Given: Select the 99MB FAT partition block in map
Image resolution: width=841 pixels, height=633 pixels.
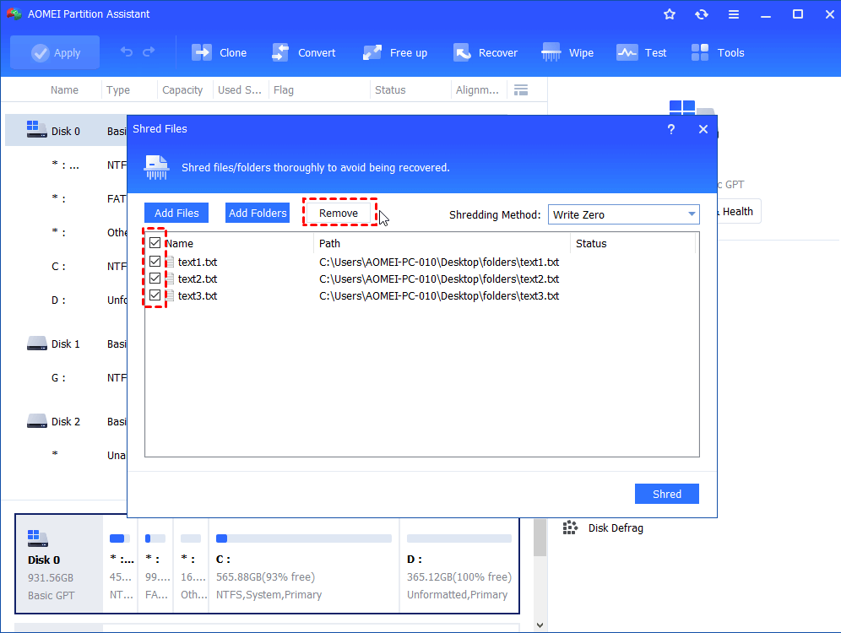Looking at the screenshot, I should click(156, 564).
